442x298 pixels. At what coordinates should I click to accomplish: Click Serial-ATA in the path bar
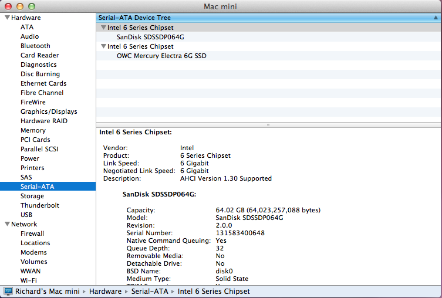(150, 291)
